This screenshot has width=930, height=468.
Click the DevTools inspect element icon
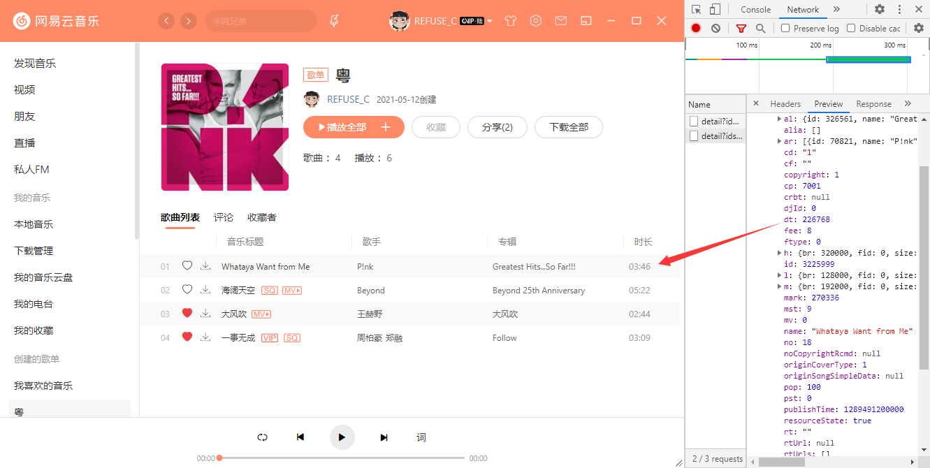[697, 9]
